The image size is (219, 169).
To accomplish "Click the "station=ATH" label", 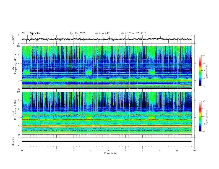I will (103, 33).
